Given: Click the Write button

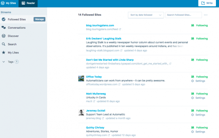Looking at the screenshot, I should click(x=207, y=3).
